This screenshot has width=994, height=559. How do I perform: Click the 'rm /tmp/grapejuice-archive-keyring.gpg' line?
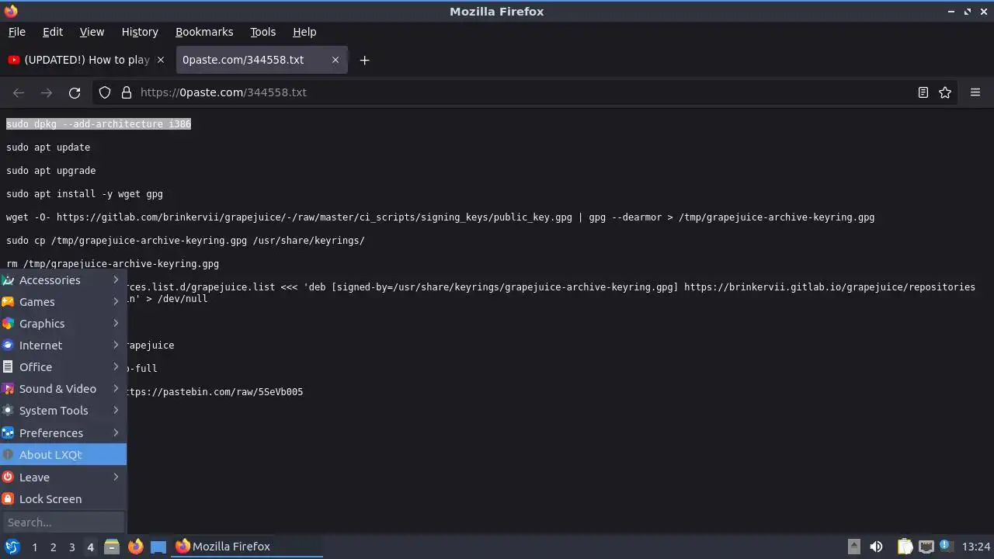[113, 264]
